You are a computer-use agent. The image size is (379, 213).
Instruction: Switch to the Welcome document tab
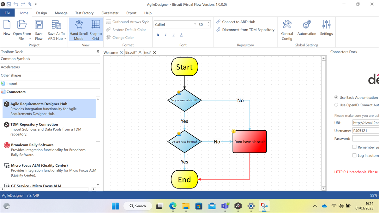(111, 52)
